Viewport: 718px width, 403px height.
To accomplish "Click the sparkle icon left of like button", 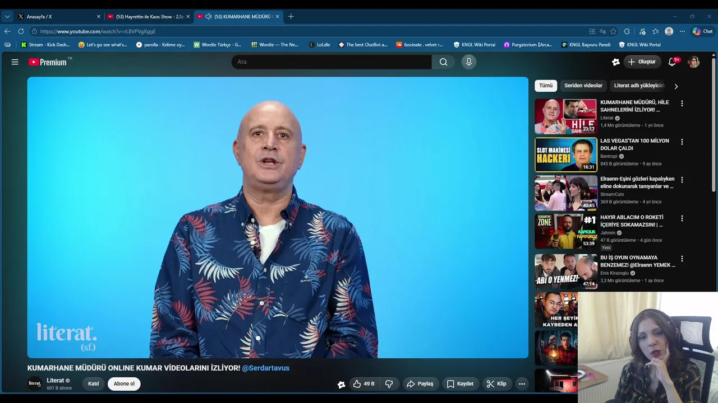I will [x=341, y=384].
